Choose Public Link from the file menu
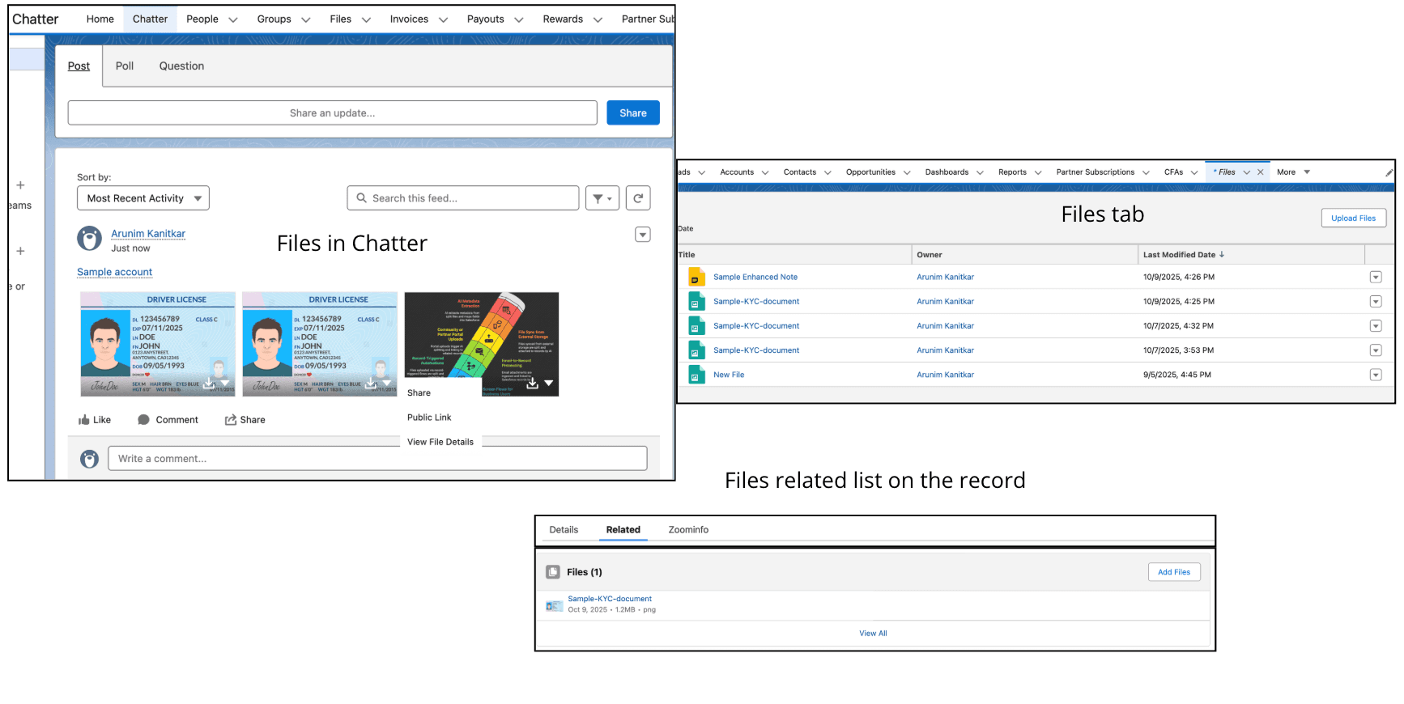 point(429,418)
